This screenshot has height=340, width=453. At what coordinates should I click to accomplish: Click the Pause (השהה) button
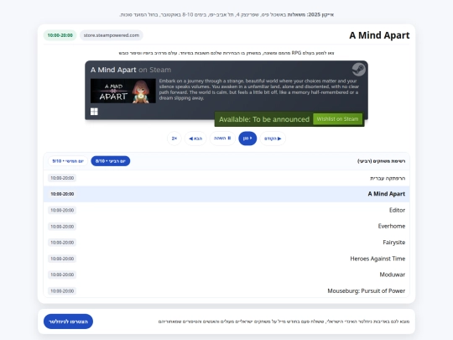coord(222,139)
